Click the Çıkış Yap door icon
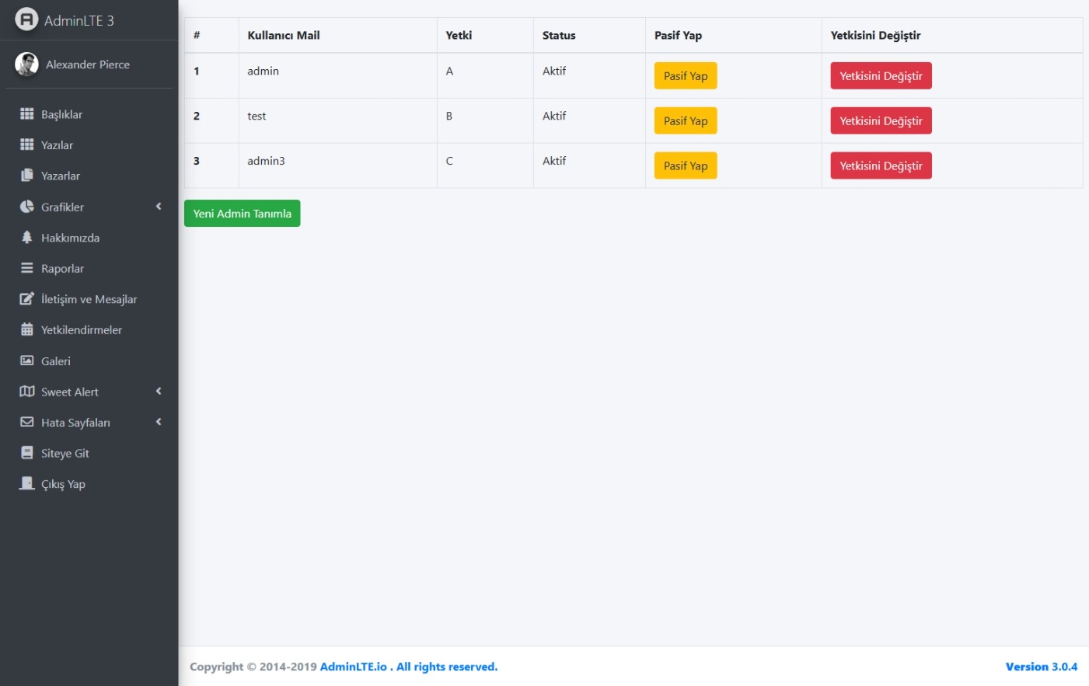The image size is (1089, 686). click(x=26, y=484)
